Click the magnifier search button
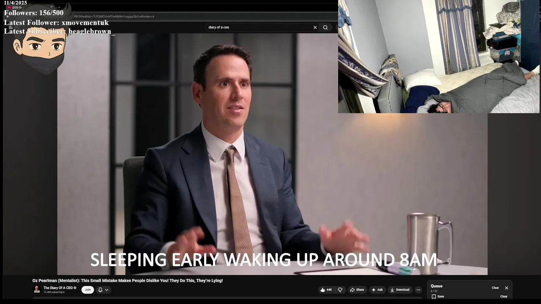Screen dimensions: 541x304 pyautogui.click(x=325, y=27)
